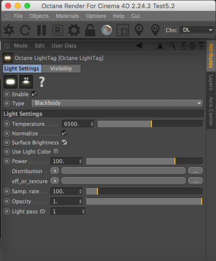This screenshot has width=216, height=261.
Task: Click the Temperature animation radio dot
Action: [x=7, y=124]
